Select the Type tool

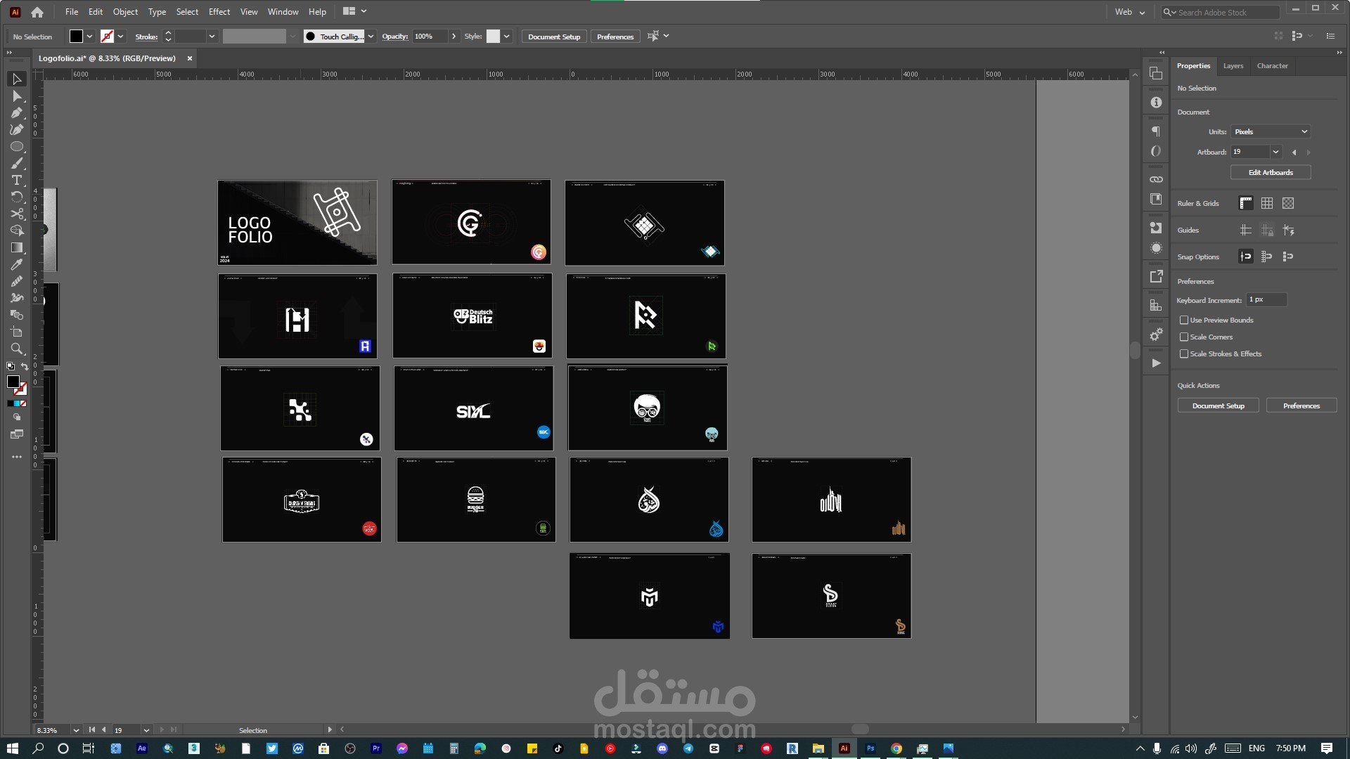17,181
